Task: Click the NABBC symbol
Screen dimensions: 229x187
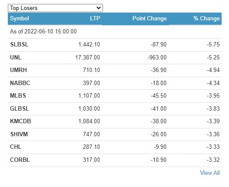Action: pos(20,83)
